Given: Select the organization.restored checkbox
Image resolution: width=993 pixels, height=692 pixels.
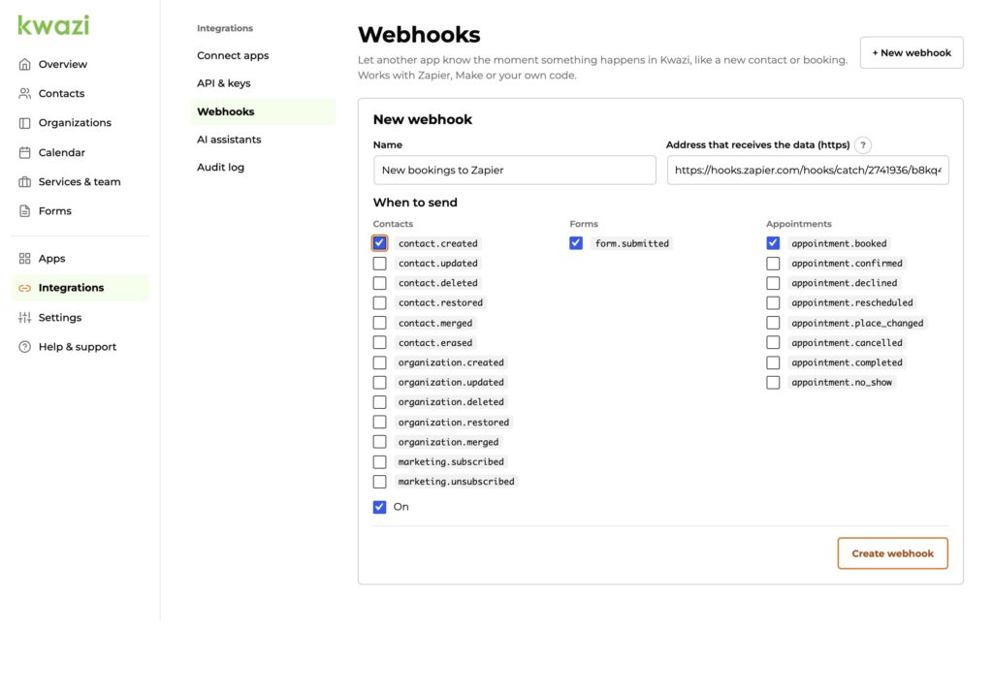Looking at the screenshot, I should (x=379, y=423).
